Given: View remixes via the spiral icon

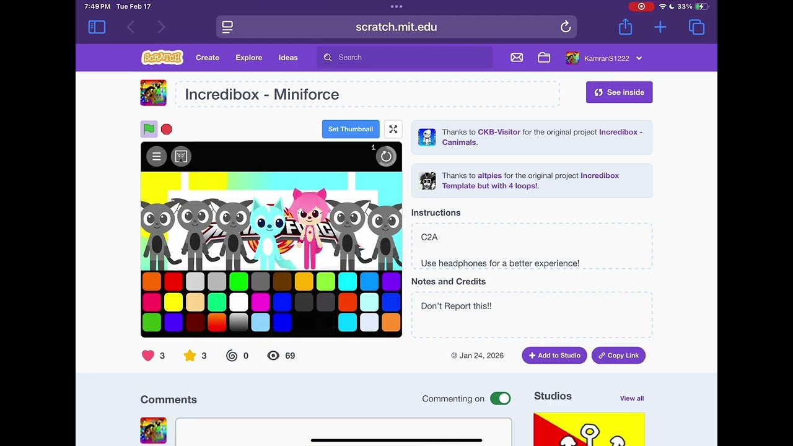Looking at the screenshot, I should (232, 356).
